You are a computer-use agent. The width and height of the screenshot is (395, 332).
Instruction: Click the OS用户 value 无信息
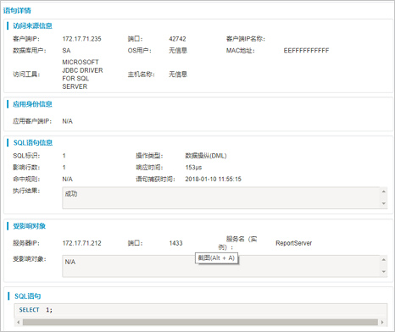[x=178, y=51]
